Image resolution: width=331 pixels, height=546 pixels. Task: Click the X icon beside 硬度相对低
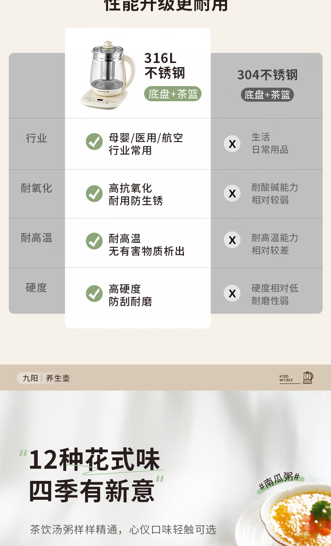click(232, 294)
